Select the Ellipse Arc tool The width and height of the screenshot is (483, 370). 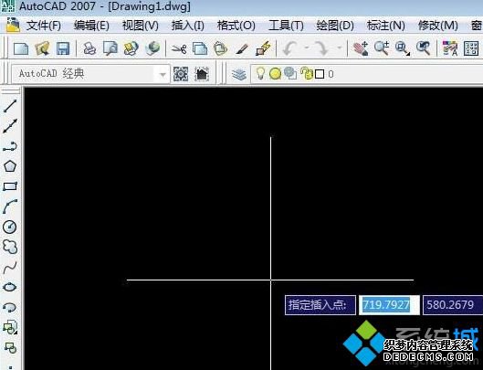(10, 307)
